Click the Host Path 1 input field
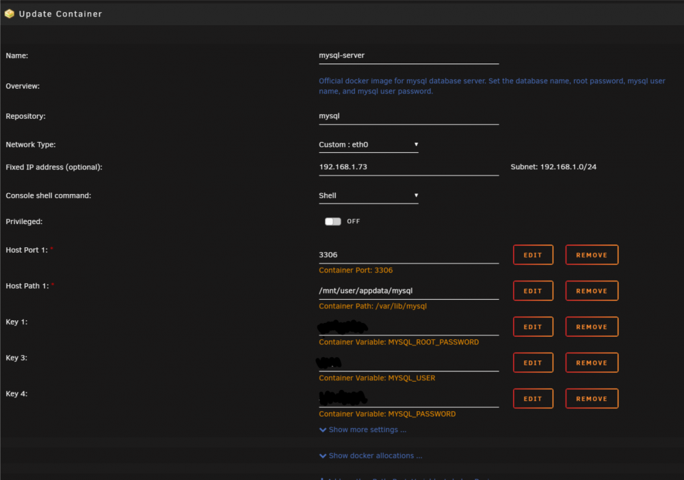 pyautogui.click(x=409, y=291)
